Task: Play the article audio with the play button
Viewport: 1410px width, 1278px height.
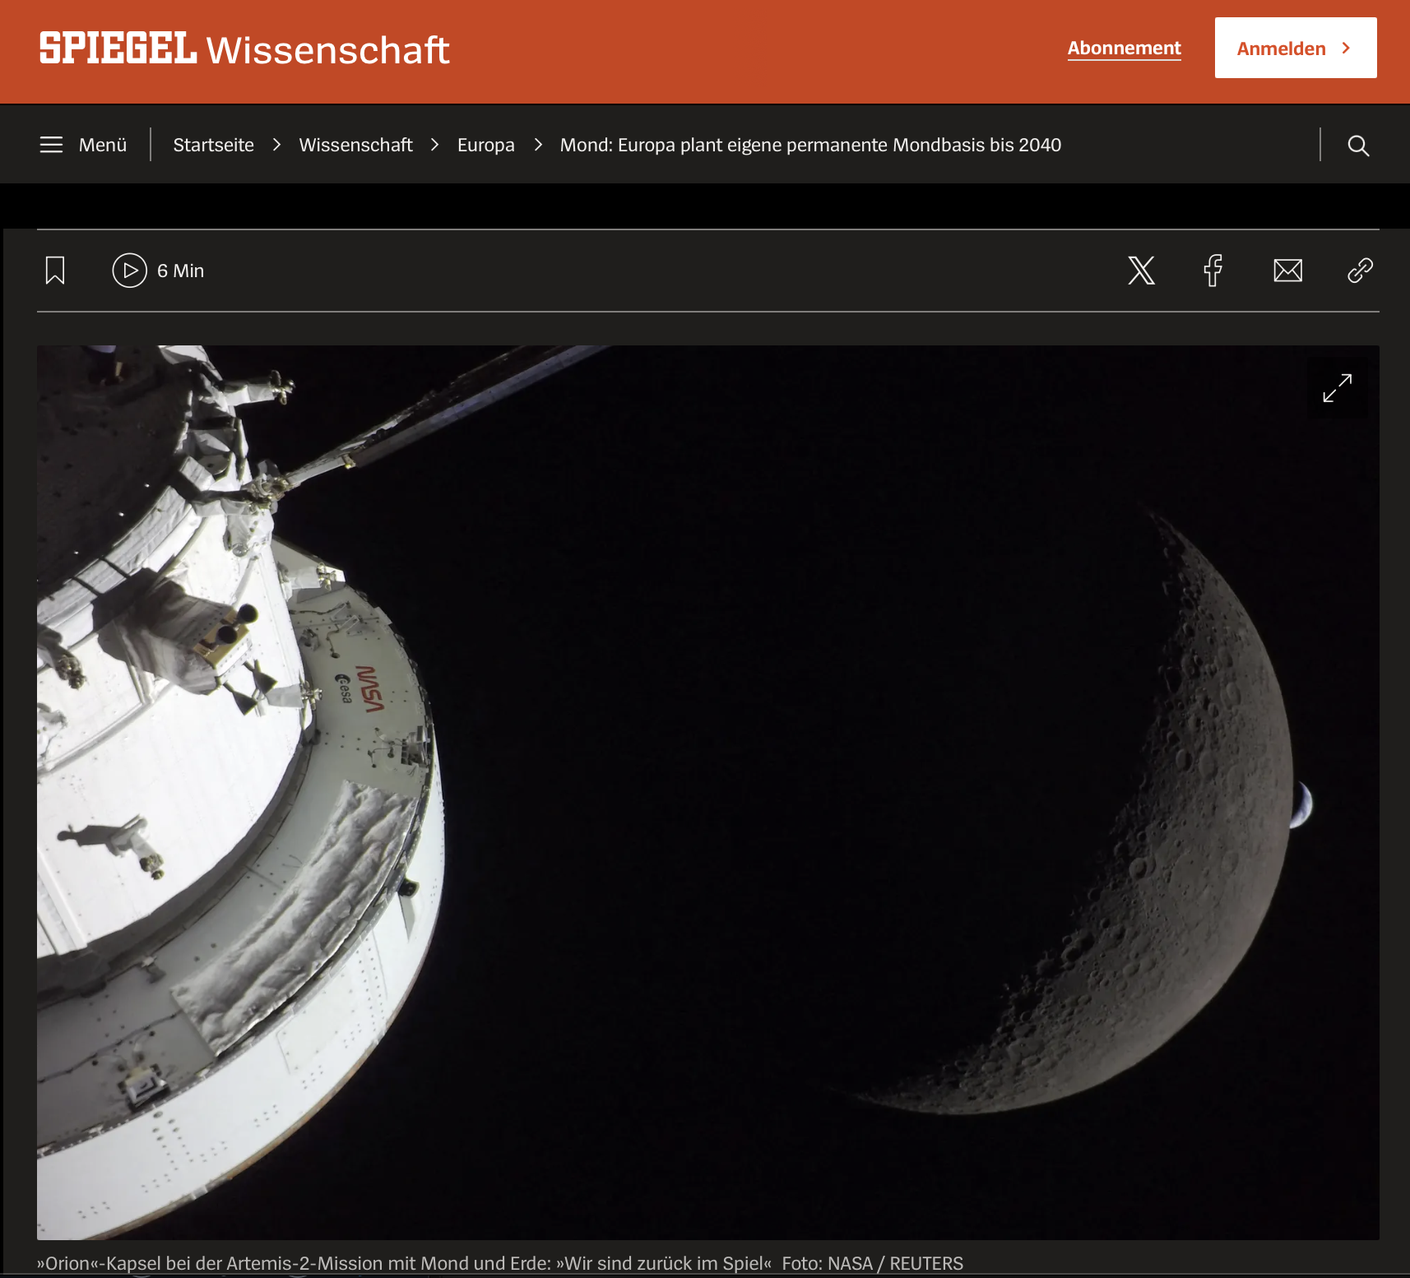Action: point(129,271)
